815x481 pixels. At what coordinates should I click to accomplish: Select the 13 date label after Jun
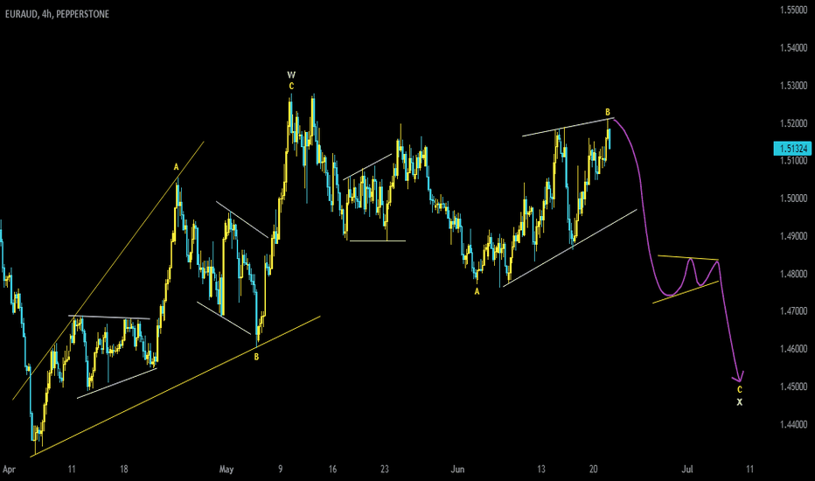tap(541, 469)
